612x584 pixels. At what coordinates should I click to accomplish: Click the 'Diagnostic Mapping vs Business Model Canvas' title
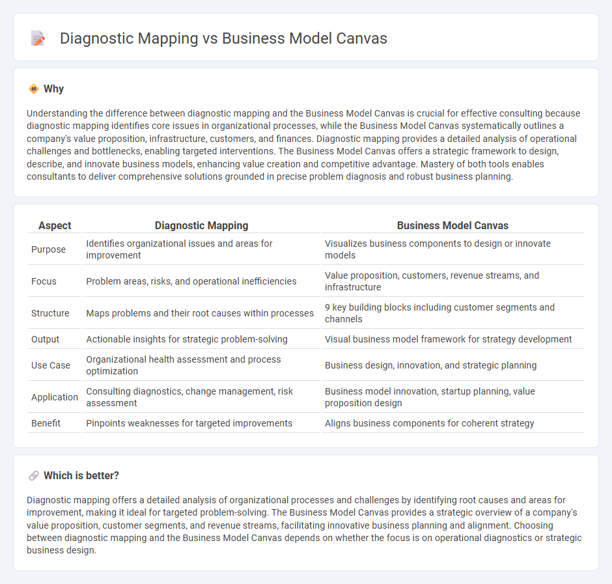tap(223, 38)
